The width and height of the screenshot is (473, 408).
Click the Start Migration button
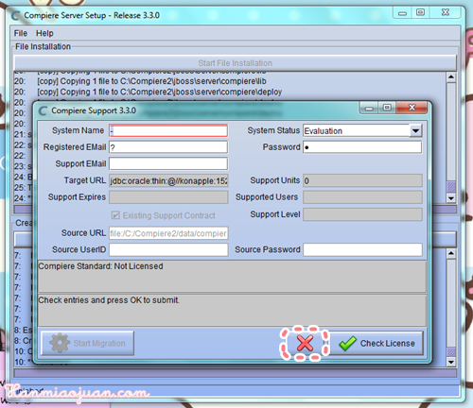[88, 343]
